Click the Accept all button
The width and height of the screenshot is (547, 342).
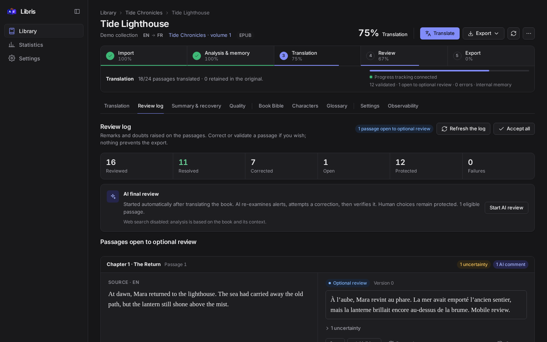tap(514, 129)
